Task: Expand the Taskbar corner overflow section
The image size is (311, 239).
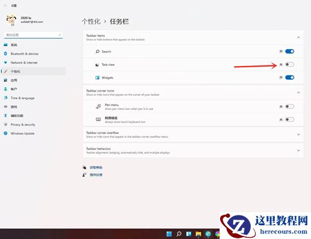Action: pyautogui.click(x=299, y=134)
